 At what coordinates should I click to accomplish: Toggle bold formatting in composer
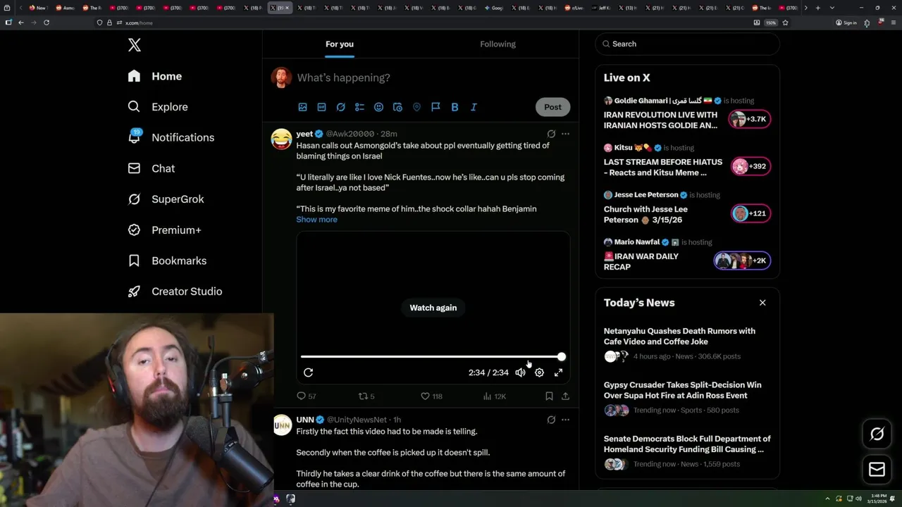click(455, 107)
